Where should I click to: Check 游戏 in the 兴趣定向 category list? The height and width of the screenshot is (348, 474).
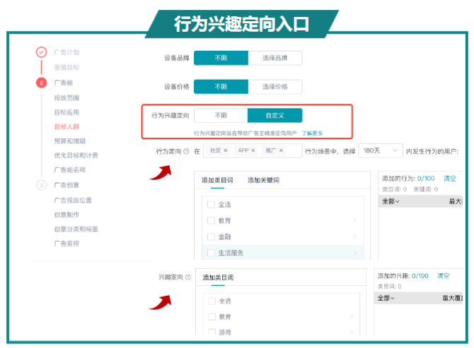pyautogui.click(x=212, y=332)
